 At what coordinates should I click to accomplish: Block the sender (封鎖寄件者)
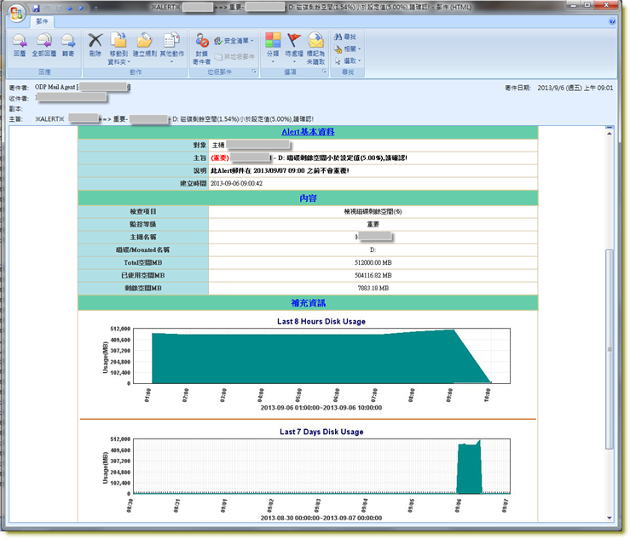[x=202, y=49]
